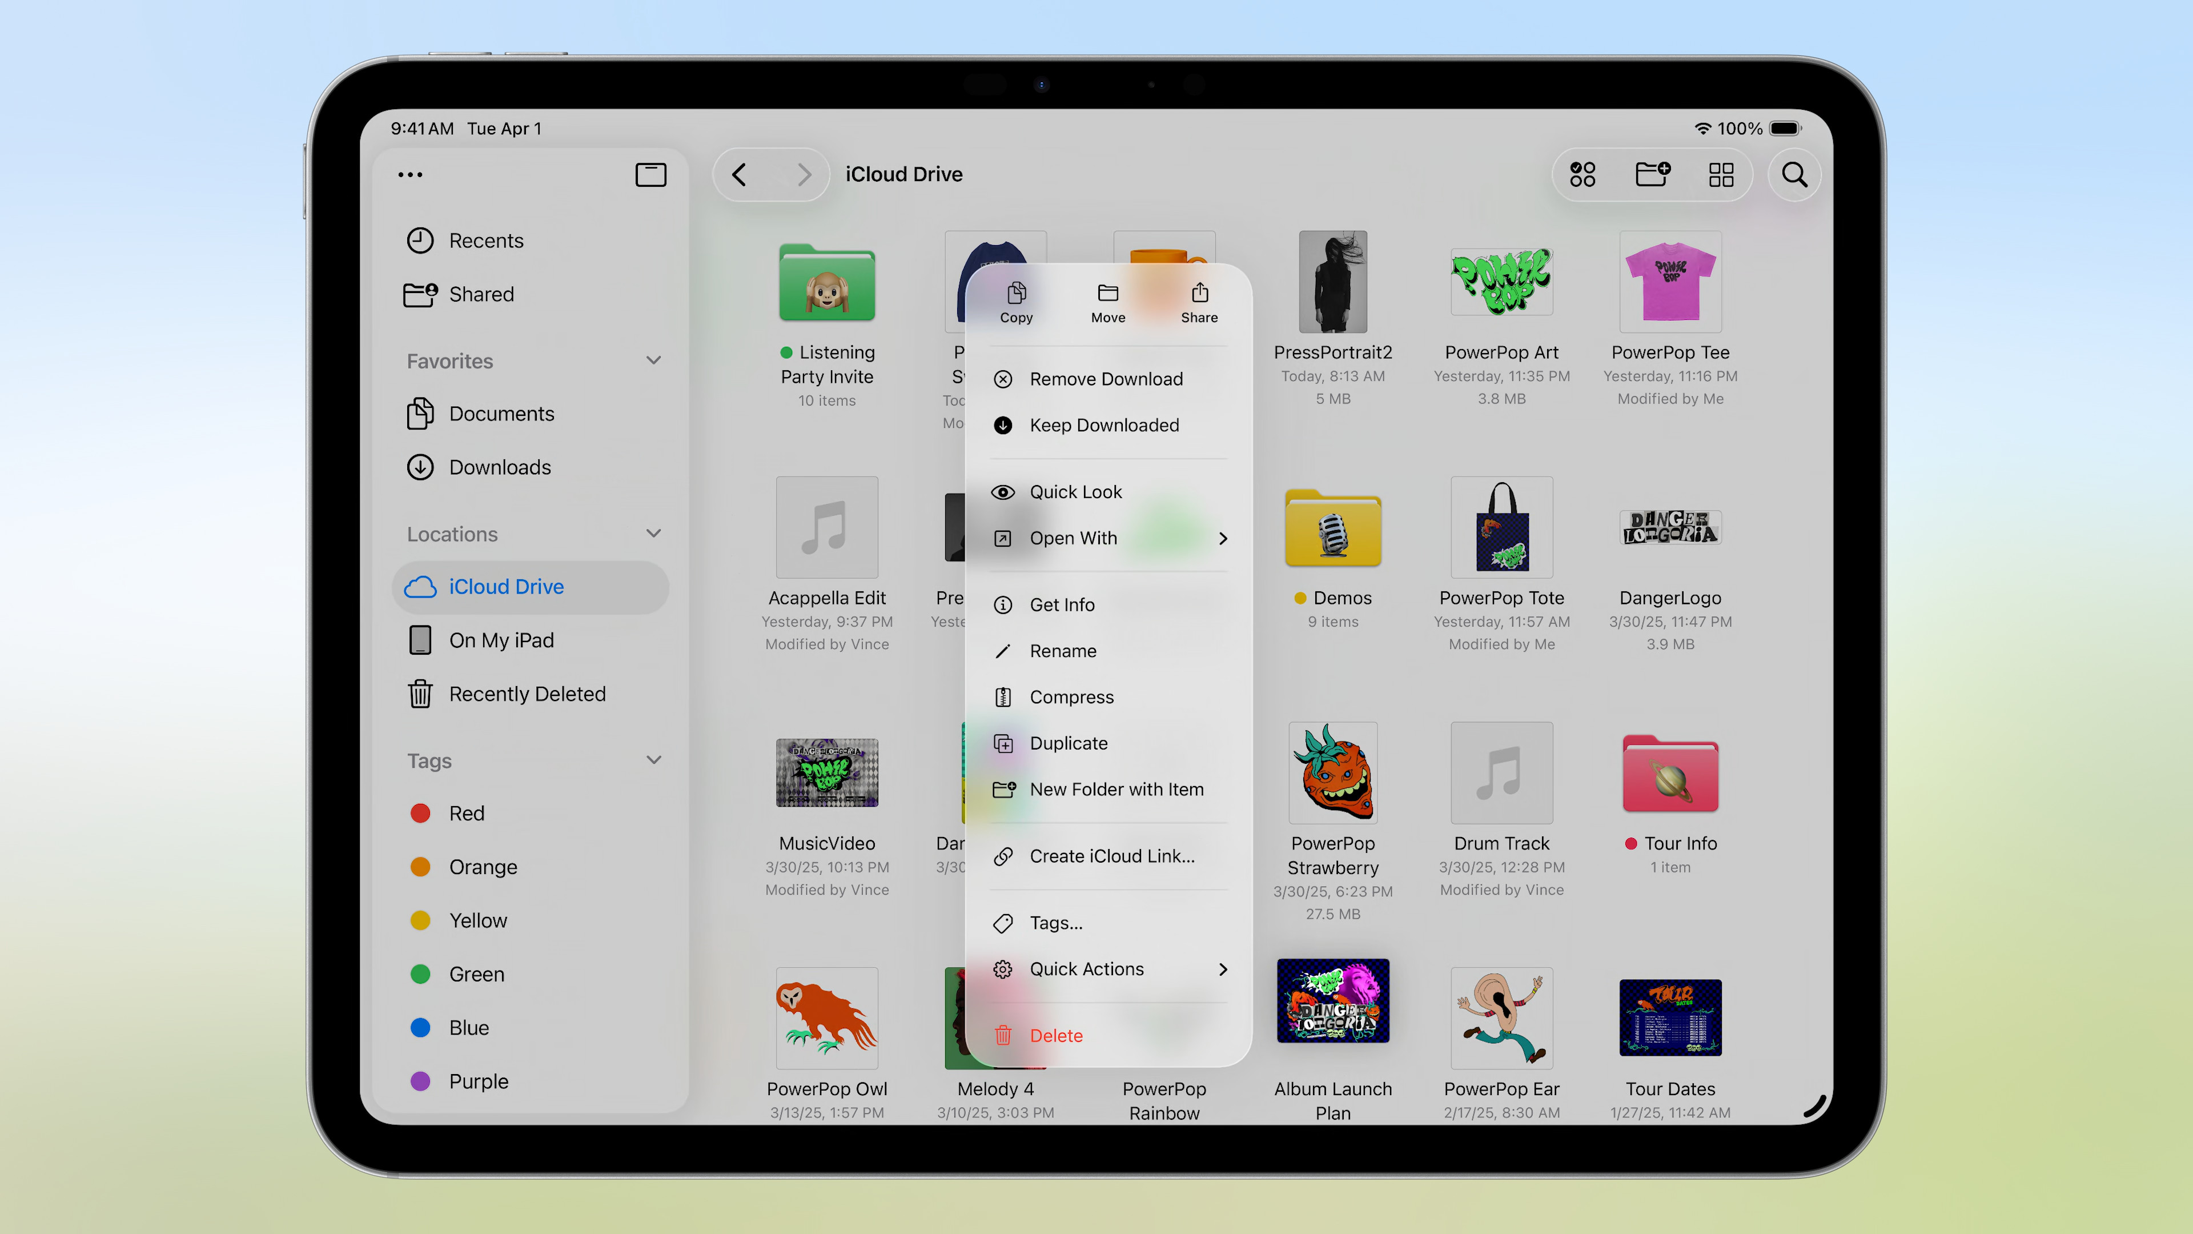Click the back navigation arrow

click(x=739, y=175)
